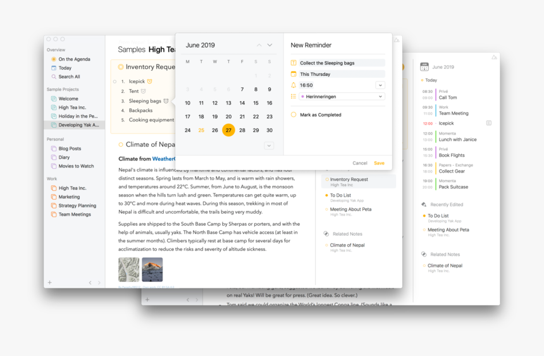Click the June 2019 calendar icon in back window
The image size is (544, 356).
[424, 66]
